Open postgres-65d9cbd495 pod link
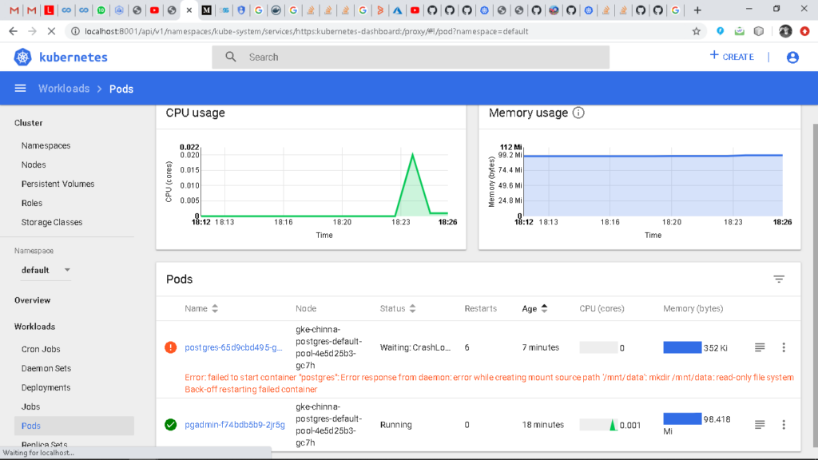 [x=233, y=347]
